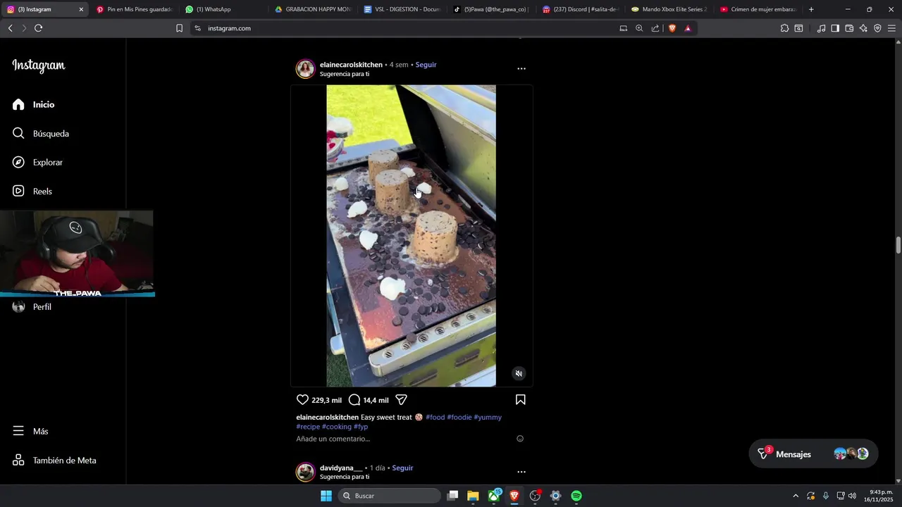This screenshot has width=902, height=507.
Task: Open elainecarolskitchen profile from post header
Action: (351, 65)
